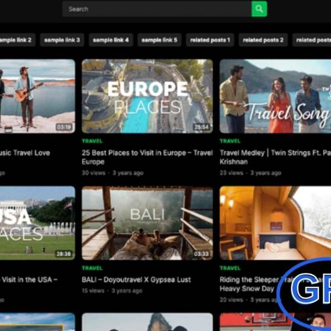The width and height of the screenshot is (331, 331).
Task: Click the green search magnifier button
Action: point(259,9)
